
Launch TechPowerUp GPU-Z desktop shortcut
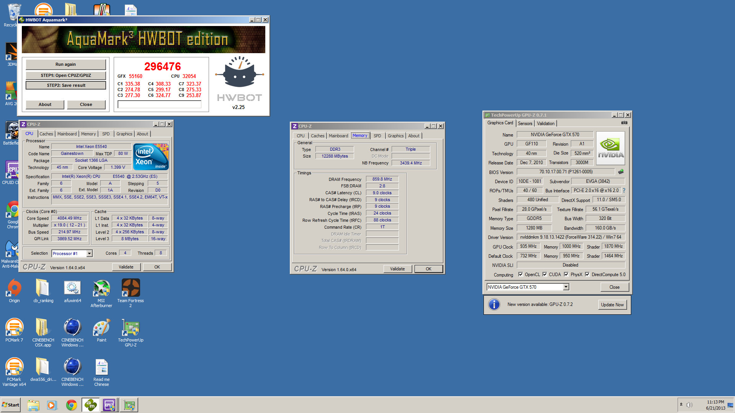click(x=131, y=333)
